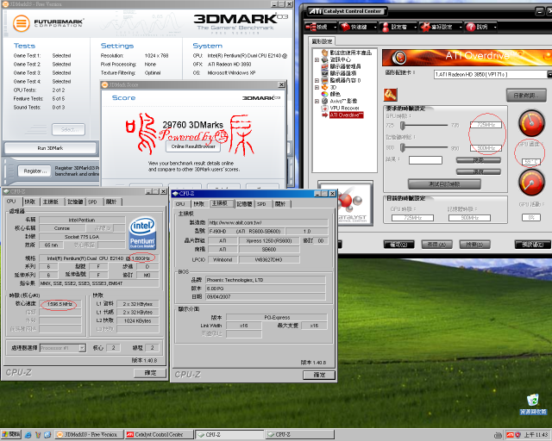Open the Recycle Bin desktop icon
The height and width of the screenshot is (441, 552).
533,403
